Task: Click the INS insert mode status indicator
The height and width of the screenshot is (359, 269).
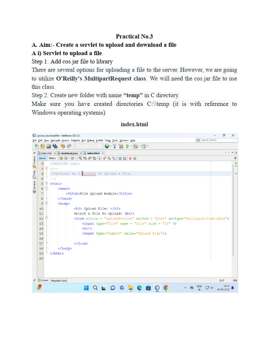Action: (x=235, y=280)
